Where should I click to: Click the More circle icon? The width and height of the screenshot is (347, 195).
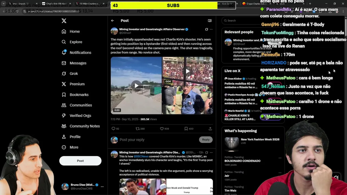[x=64, y=147]
